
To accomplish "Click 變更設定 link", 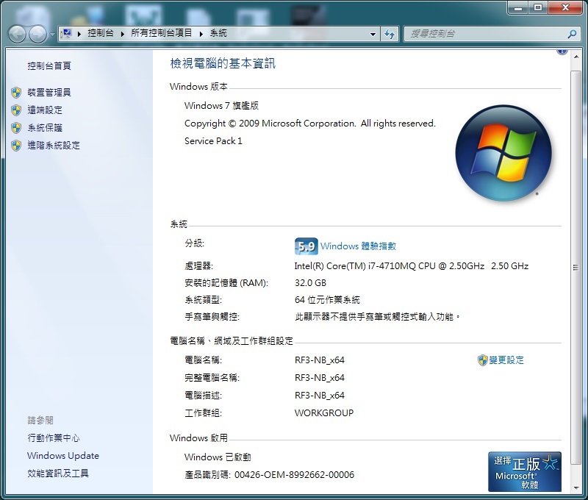I will (x=506, y=360).
